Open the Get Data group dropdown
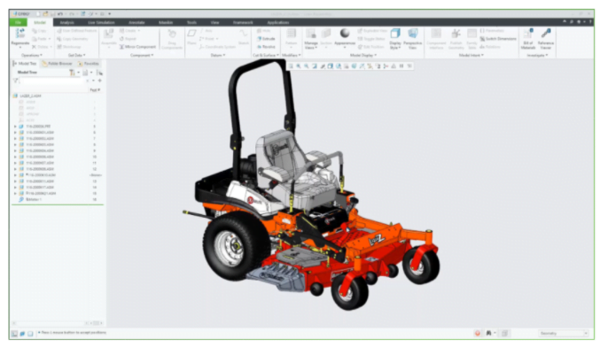This screenshot has height=347, width=600. click(76, 56)
